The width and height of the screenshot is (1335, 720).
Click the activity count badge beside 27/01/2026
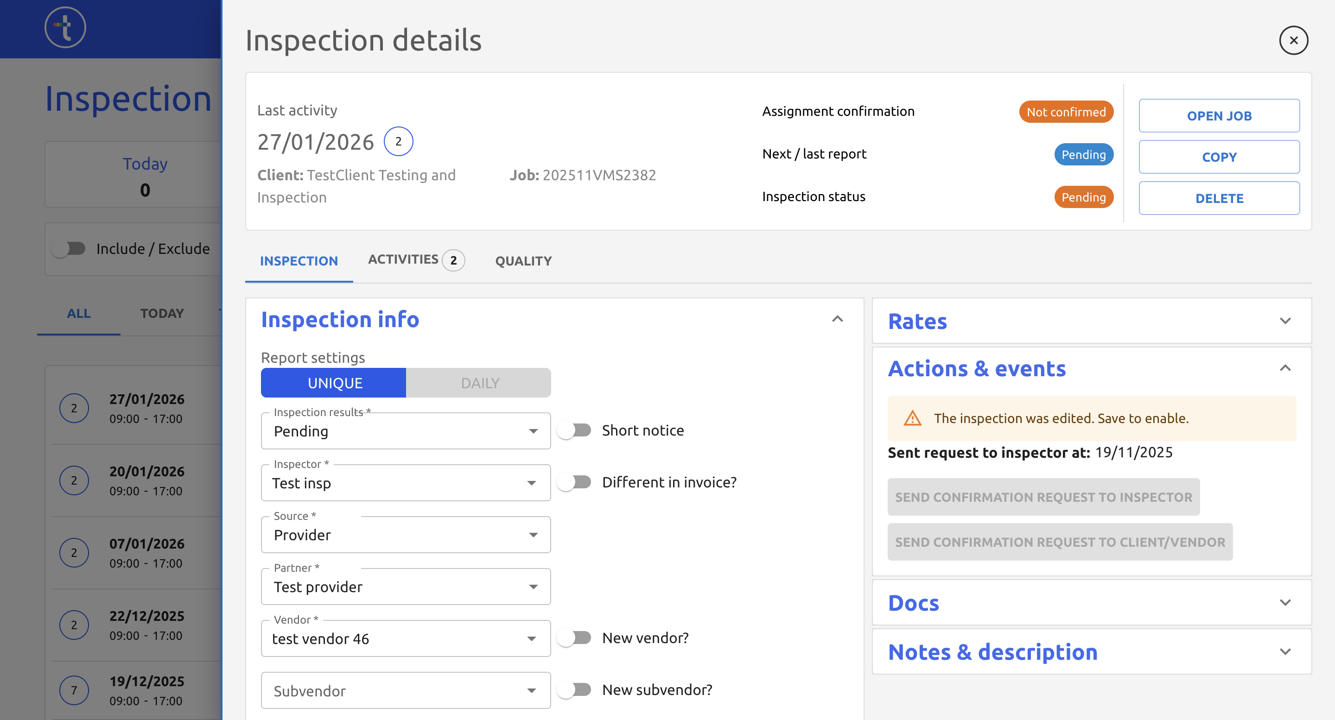tap(398, 141)
